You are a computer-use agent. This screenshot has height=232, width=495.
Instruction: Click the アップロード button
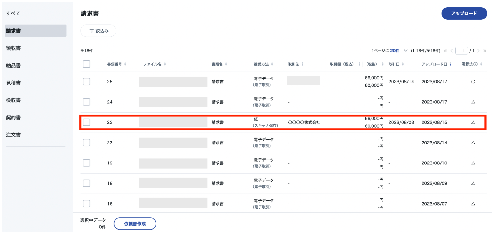[464, 14]
